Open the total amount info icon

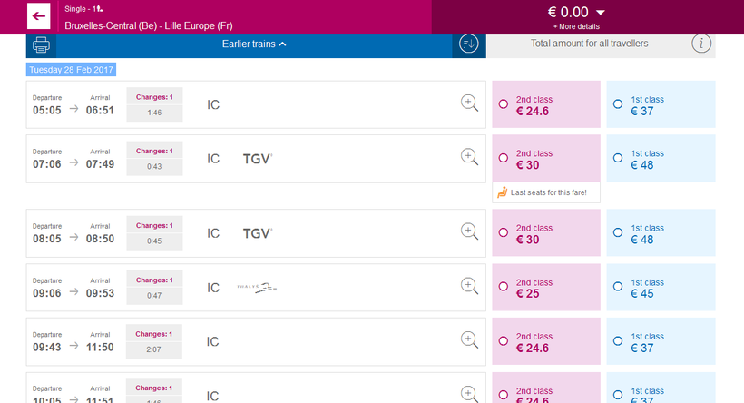701,44
